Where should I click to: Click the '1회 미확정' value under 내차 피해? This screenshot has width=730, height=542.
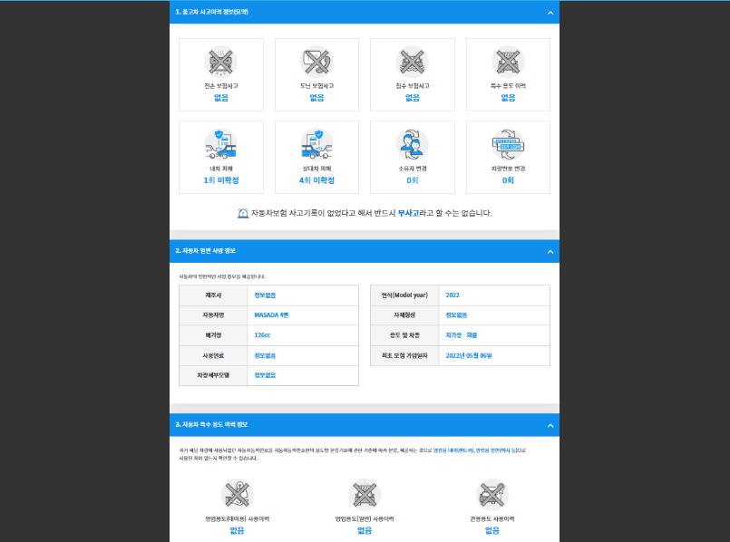click(x=221, y=180)
